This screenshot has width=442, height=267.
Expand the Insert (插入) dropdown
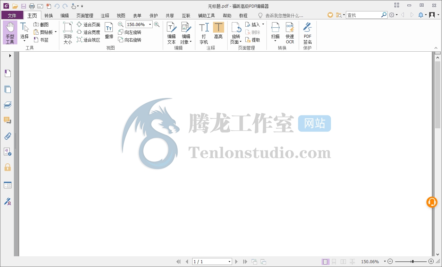[263, 25]
